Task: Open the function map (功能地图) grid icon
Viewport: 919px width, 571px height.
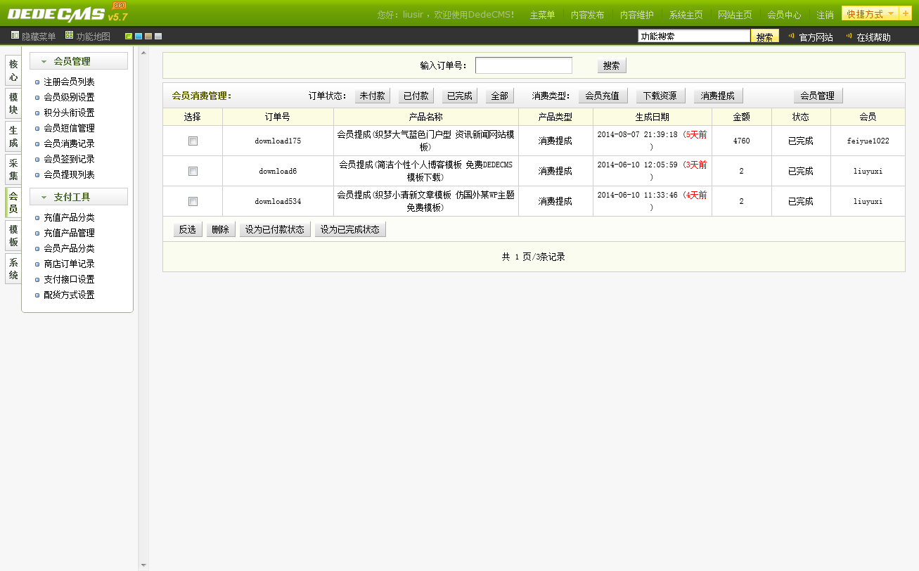Action: (x=69, y=35)
